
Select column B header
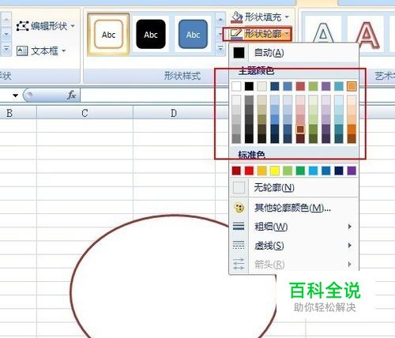tap(18, 113)
